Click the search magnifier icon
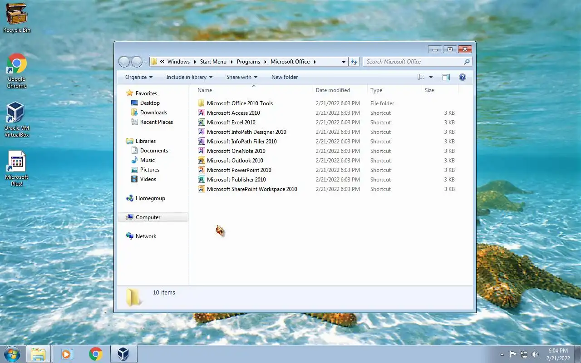 [467, 62]
